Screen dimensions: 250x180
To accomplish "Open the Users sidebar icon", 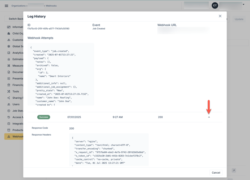I will coord(9,104).
